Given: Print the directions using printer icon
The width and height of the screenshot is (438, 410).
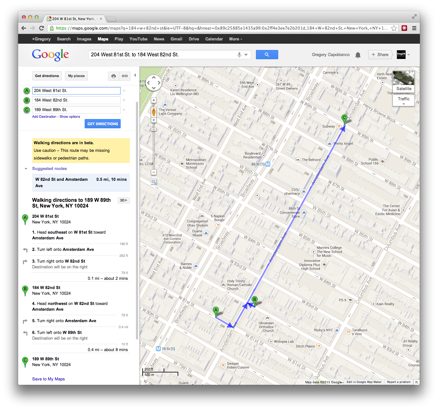Looking at the screenshot, I should pyautogui.click(x=114, y=76).
